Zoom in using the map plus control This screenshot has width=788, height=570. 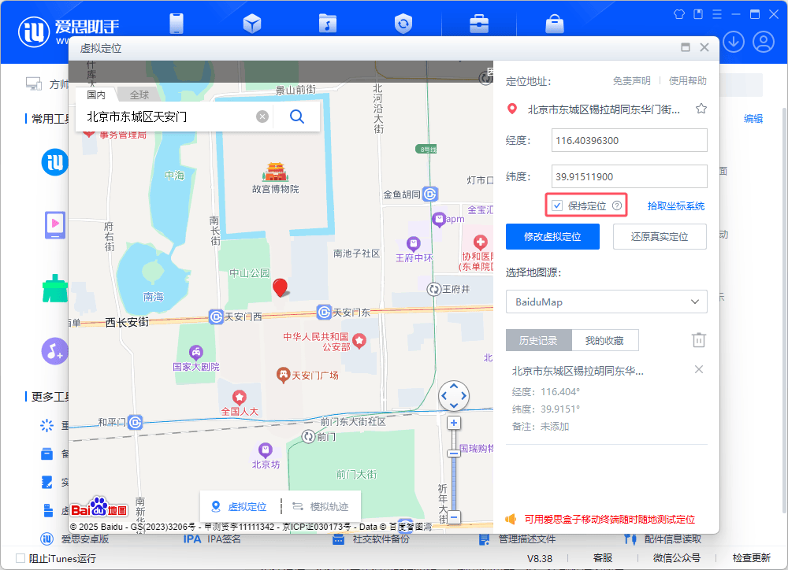point(454,423)
